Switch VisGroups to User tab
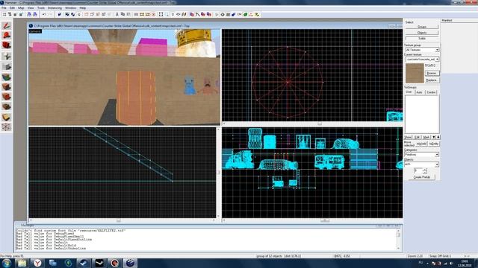 [409, 92]
